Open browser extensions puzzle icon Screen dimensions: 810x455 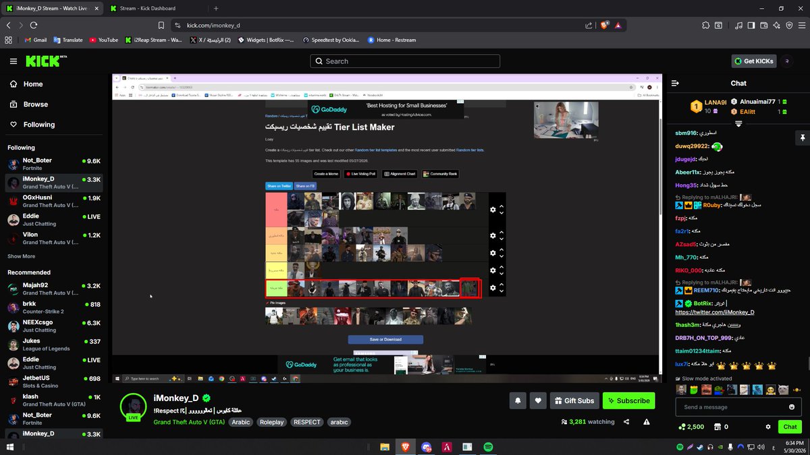(x=706, y=25)
